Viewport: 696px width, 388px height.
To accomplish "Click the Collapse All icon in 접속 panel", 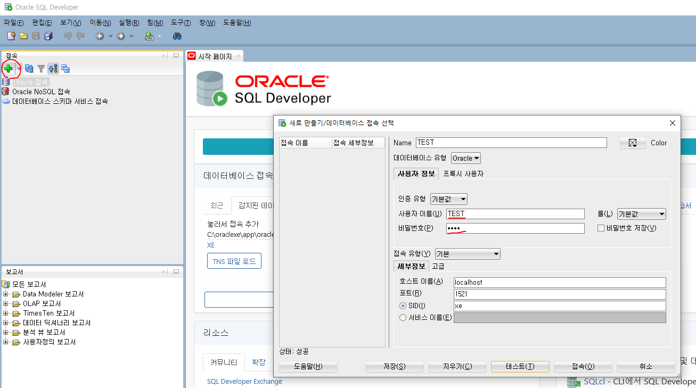I will [65, 69].
